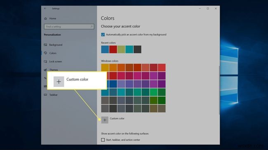Click the Custom color label below the grid
This screenshot has width=268, height=150.
coord(117,118)
